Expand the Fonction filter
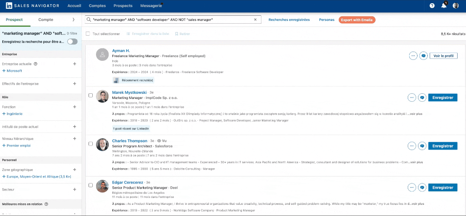This screenshot has width=466, height=216. (75, 107)
